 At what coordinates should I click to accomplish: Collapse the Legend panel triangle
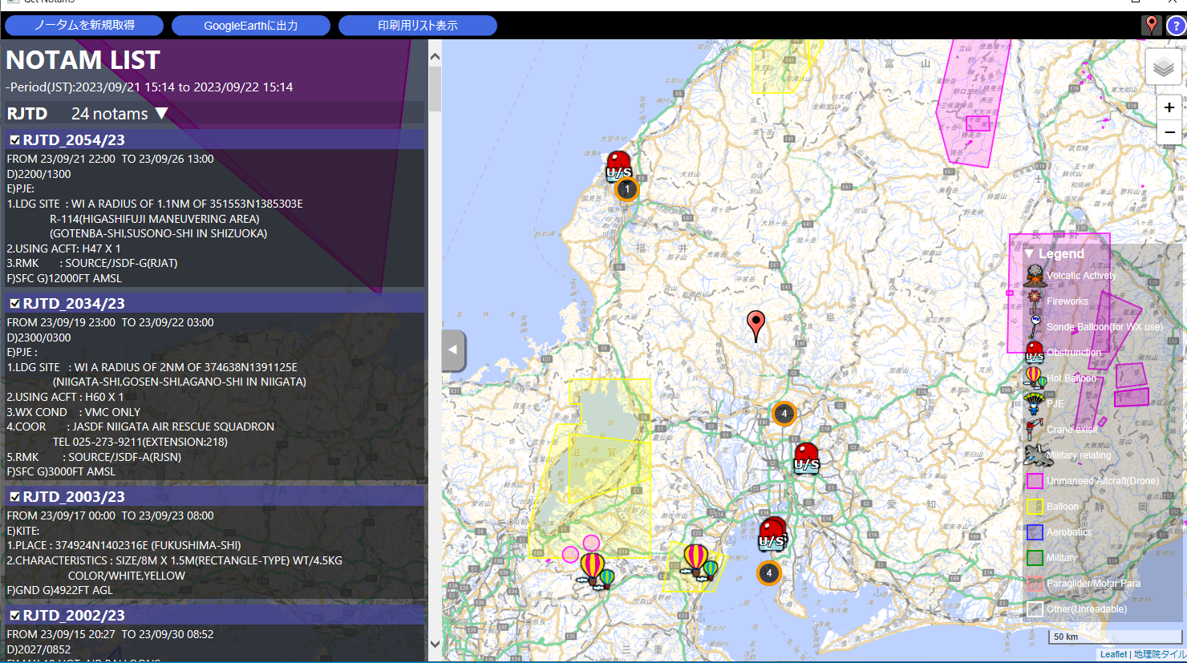(x=1029, y=254)
